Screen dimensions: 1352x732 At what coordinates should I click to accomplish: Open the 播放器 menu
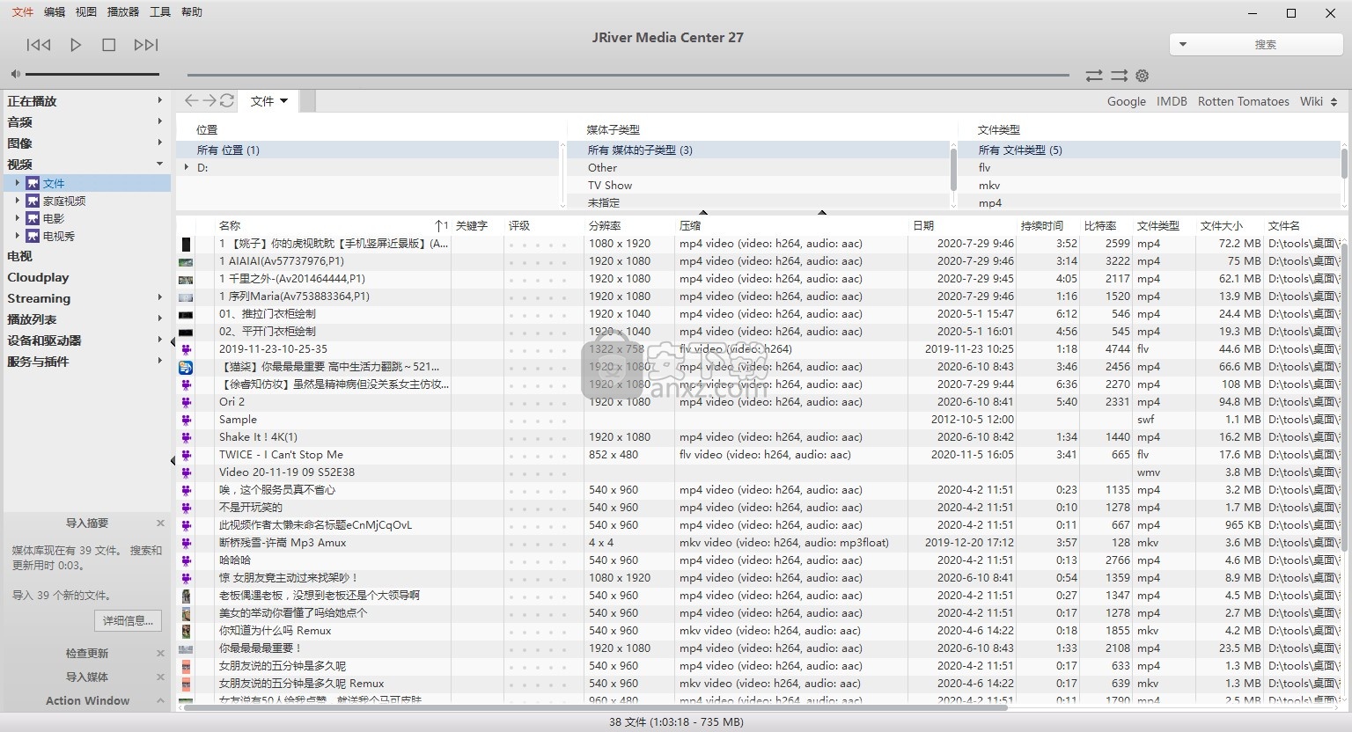(123, 12)
